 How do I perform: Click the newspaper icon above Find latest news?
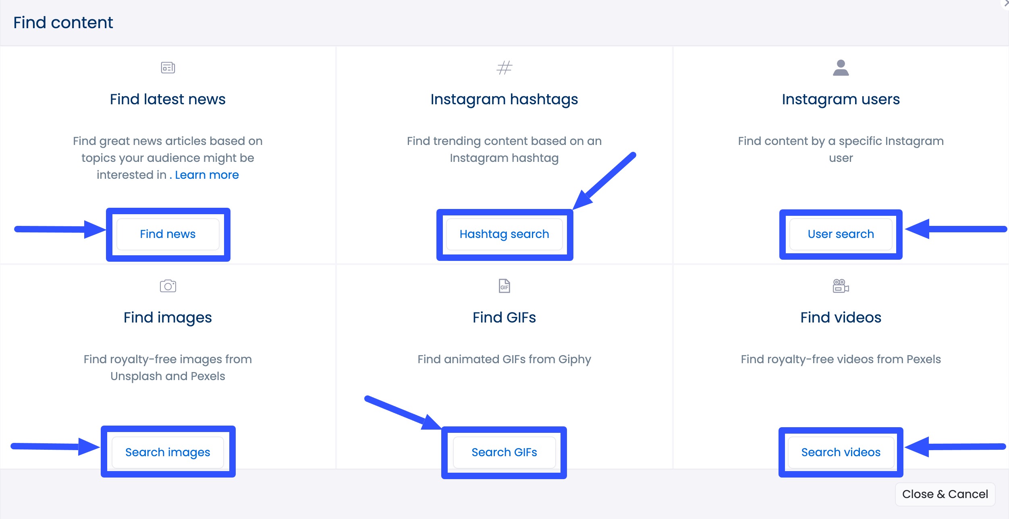tap(168, 68)
